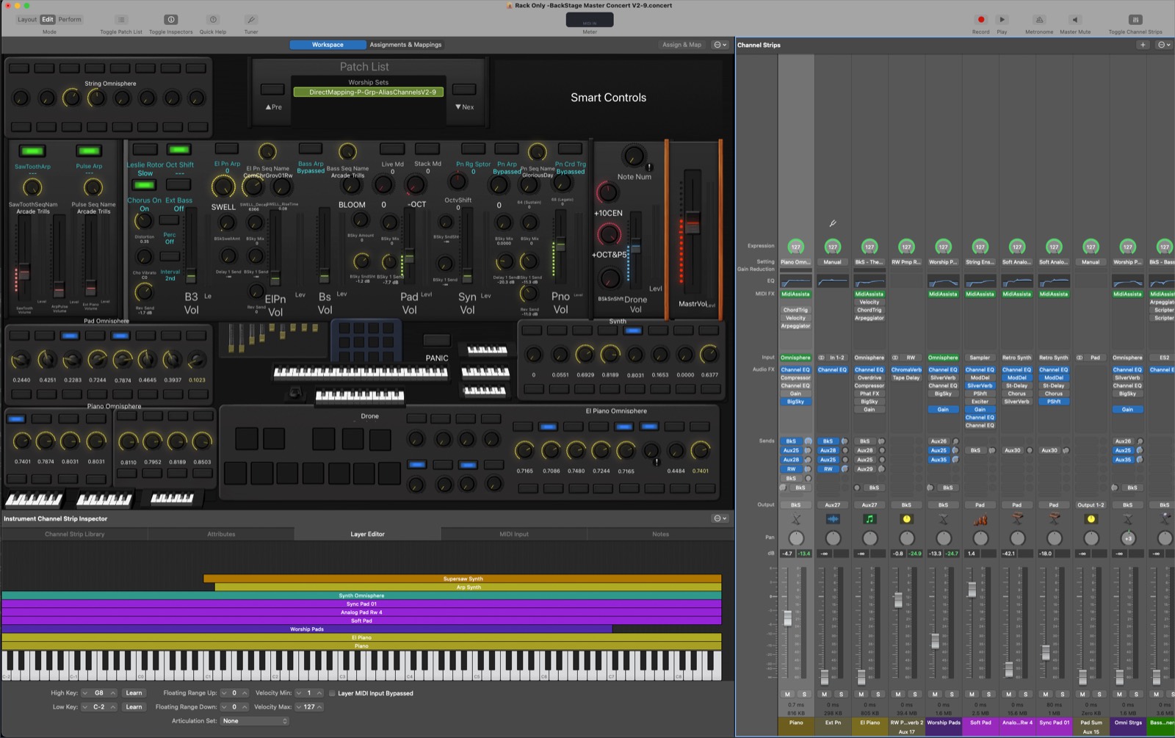Open the Instrument Channel Strip Inspector action menu

point(720,518)
